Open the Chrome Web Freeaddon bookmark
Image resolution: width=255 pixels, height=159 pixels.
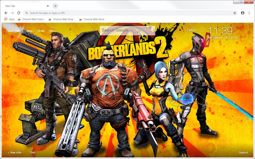tap(31, 19)
